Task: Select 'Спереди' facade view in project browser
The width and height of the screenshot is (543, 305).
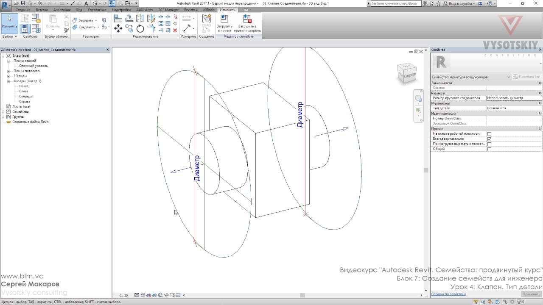Action: point(26,97)
